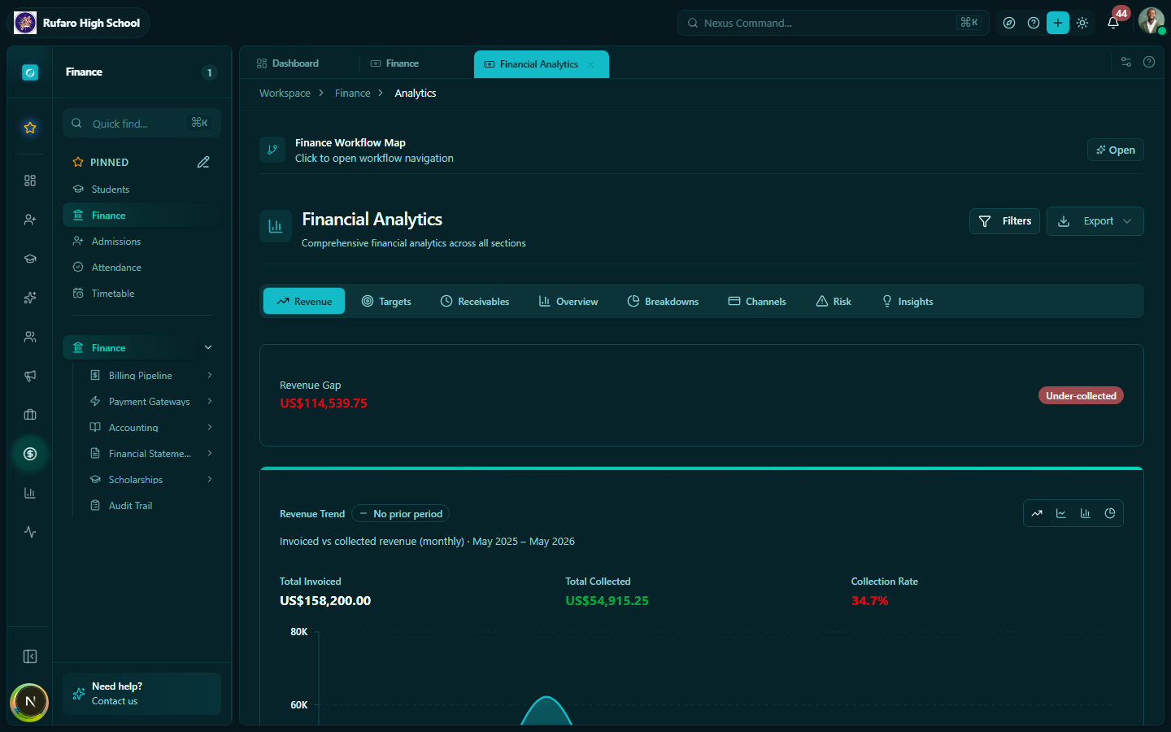Open notifications bell with 44 badge
Screen dimensions: 1171x732
[1114, 22]
